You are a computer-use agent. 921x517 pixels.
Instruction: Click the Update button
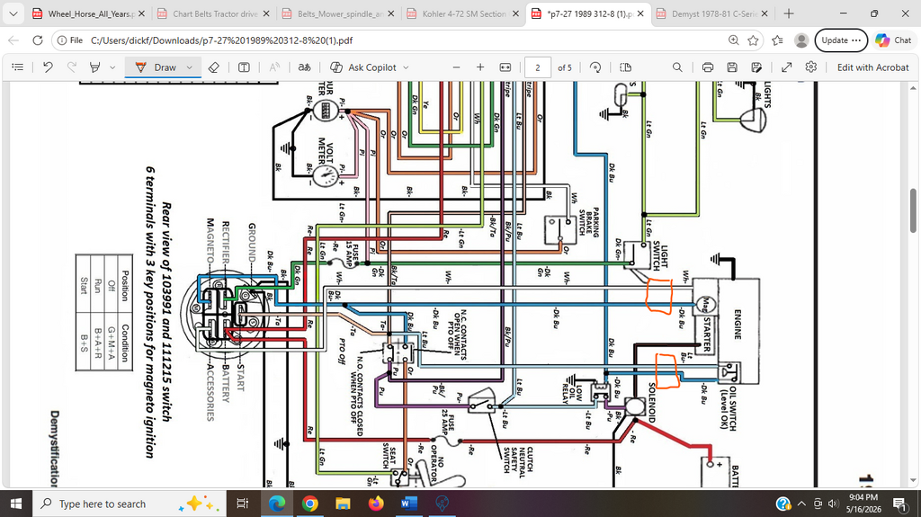click(x=841, y=40)
